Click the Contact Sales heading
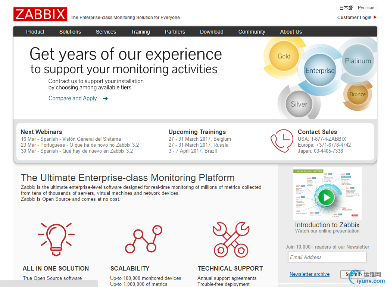This screenshot has height=287, width=387. [317, 132]
